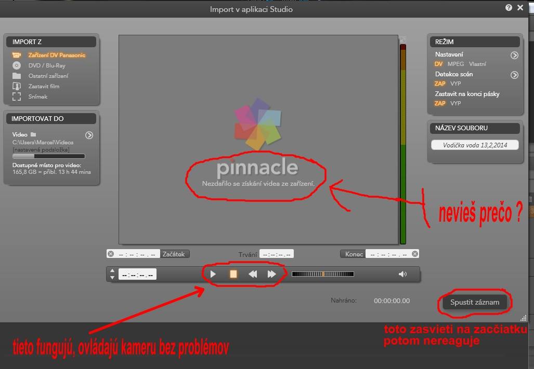The image size is (534, 369).
Task: Click the disk space usage bar
Action: [x=49, y=156]
